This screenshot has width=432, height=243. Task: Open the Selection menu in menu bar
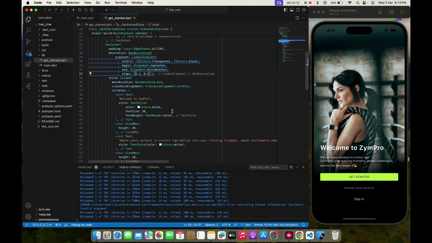click(73, 3)
